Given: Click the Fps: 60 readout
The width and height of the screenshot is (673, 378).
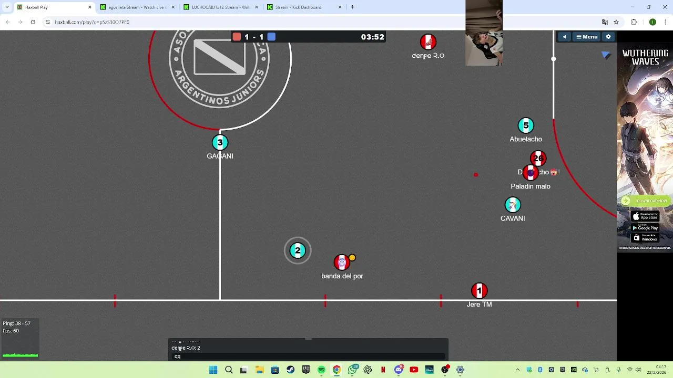Looking at the screenshot, I should (x=11, y=331).
